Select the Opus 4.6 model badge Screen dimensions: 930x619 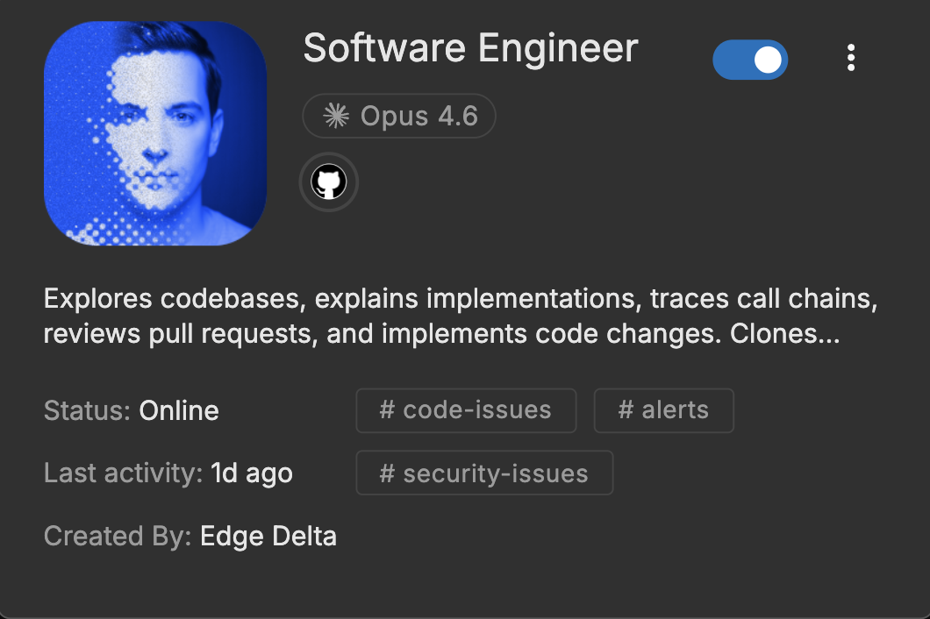click(399, 117)
